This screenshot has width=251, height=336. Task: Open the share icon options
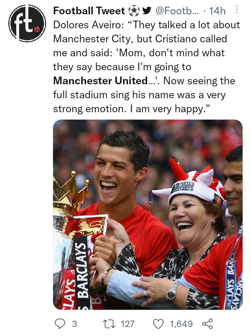(x=207, y=323)
